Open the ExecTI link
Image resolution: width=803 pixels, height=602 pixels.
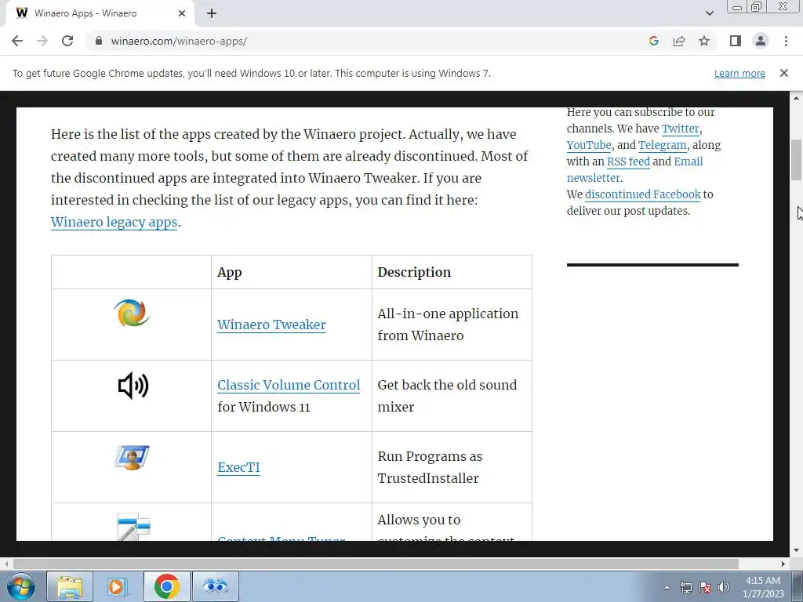pyautogui.click(x=238, y=467)
